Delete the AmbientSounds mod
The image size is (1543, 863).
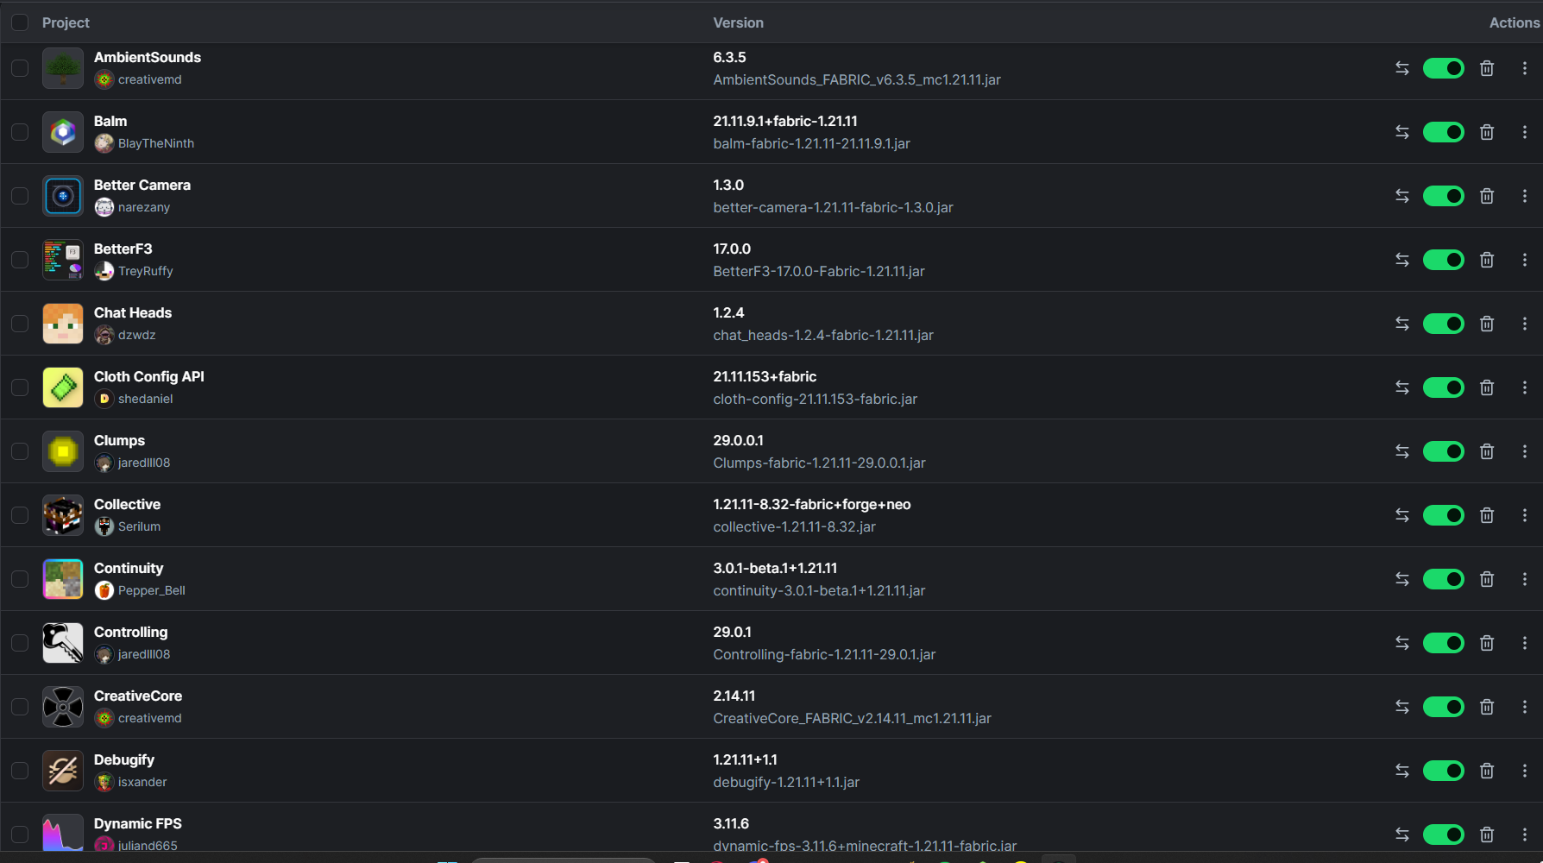[x=1487, y=68]
